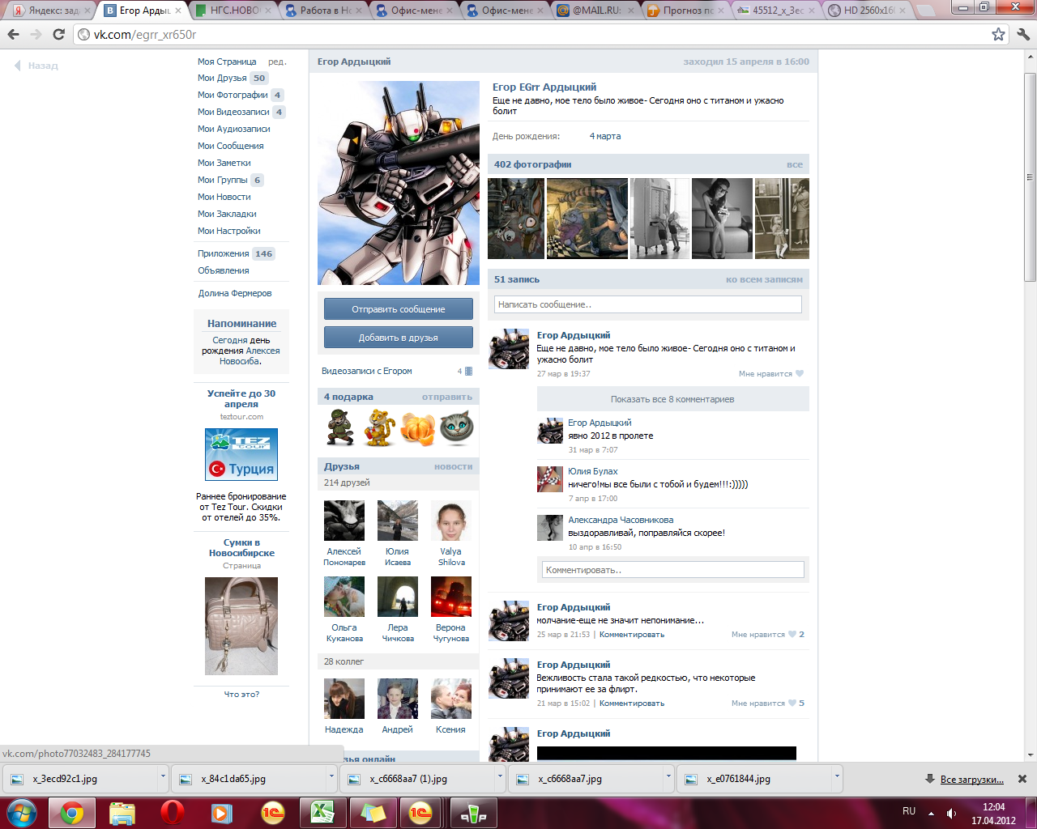Open the robot profile picture
This screenshot has height=829, width=1037.
pyautogui.click(x=399, y=183)
